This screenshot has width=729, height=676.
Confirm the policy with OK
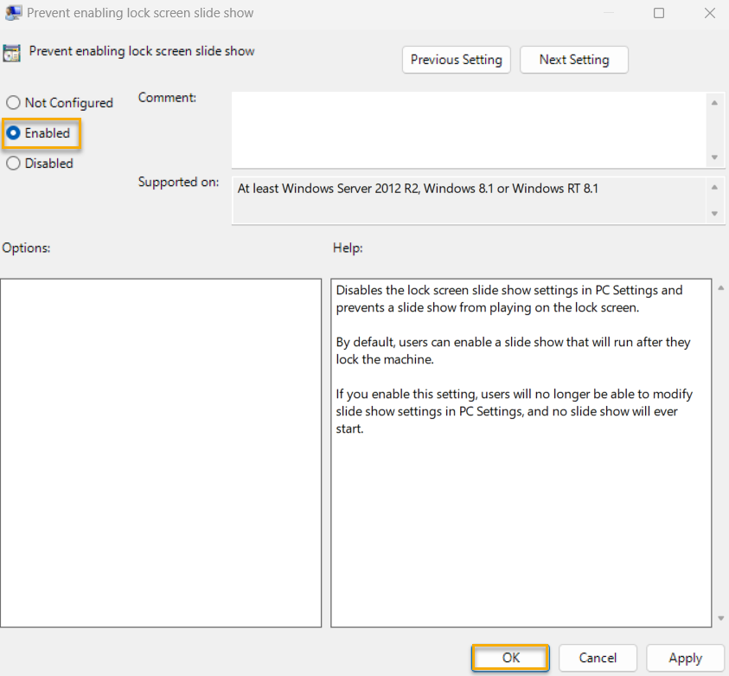click(x=509, y=658)
